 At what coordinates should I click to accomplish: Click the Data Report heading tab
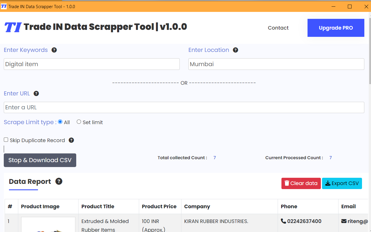(30, 182)
